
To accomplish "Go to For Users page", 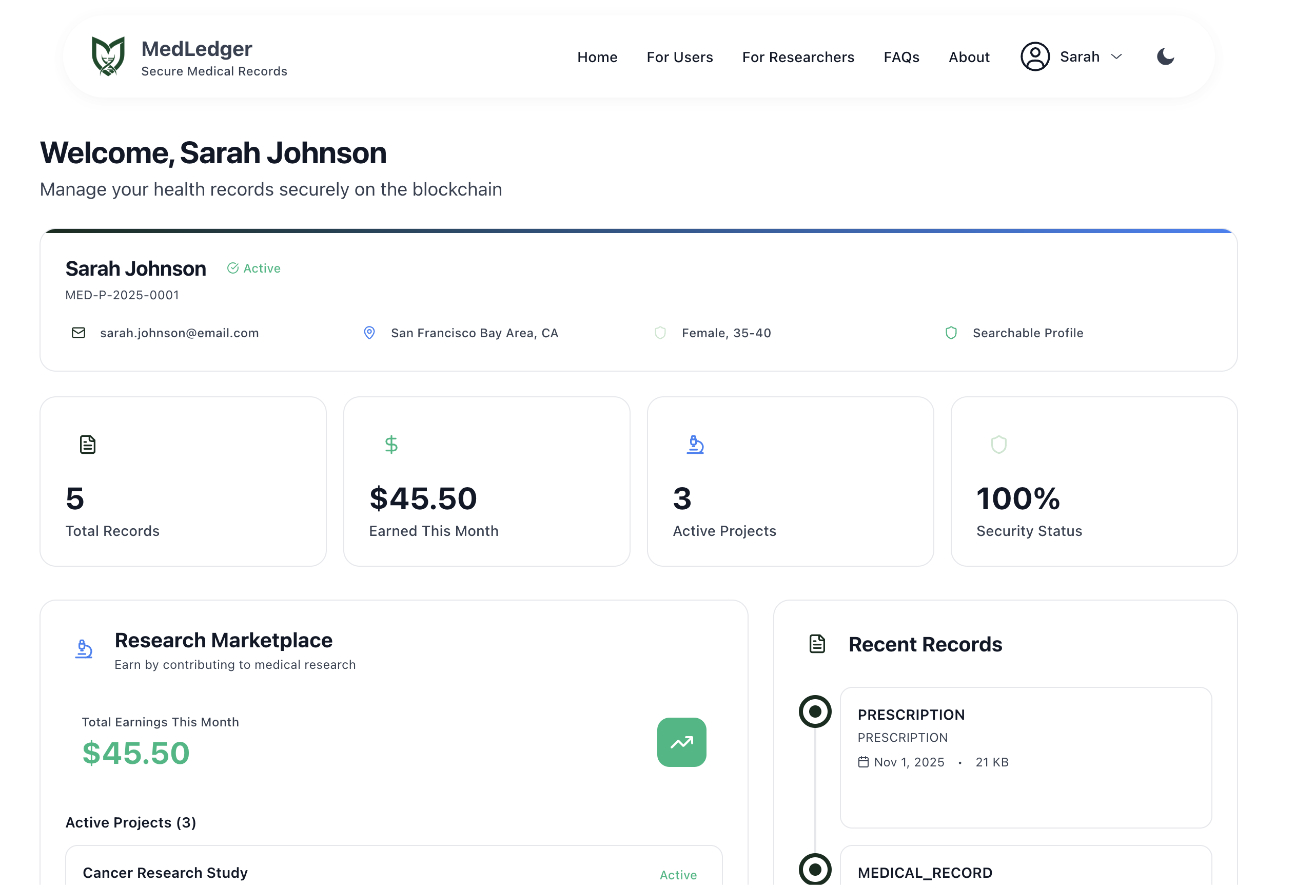I will pyautogui.click(x=679, y=57).
